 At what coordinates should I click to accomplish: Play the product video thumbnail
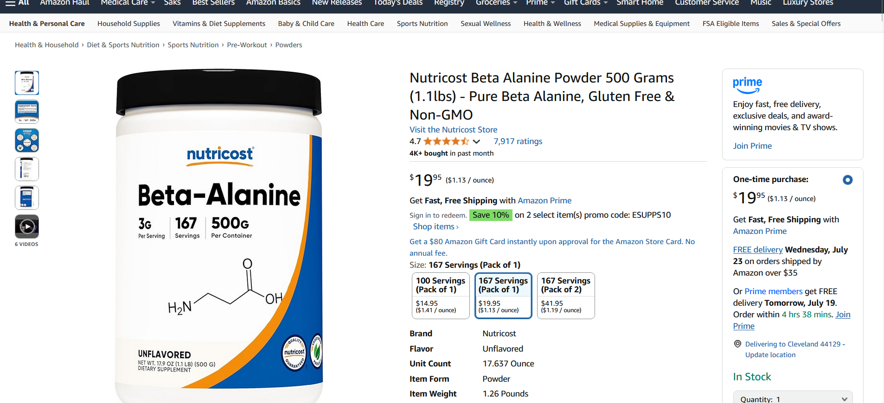point(27,227)
